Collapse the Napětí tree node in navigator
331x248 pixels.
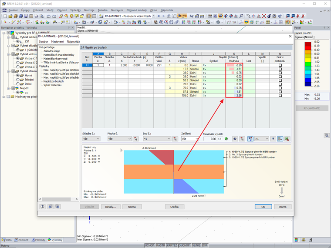tap(8, 88)
